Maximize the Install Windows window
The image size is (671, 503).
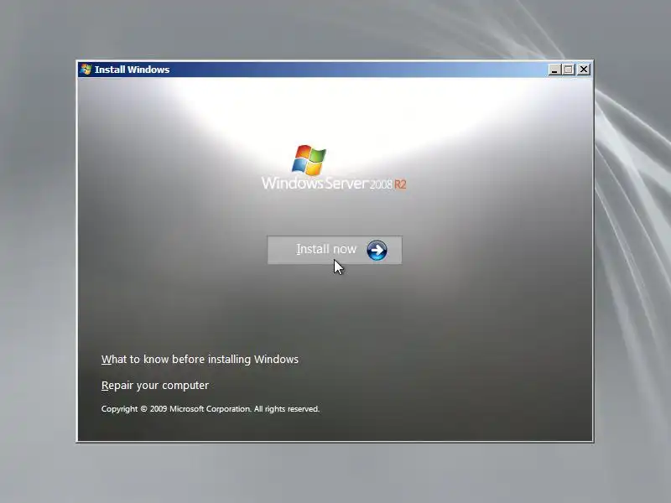pyautogui.click(x=569, y=70)
